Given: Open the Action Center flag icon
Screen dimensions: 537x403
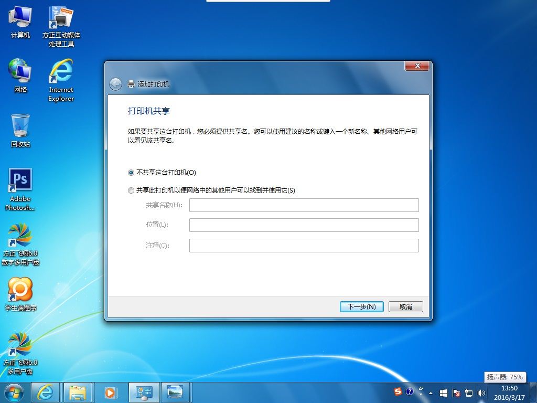Looking at the screenshot, I should [456, 393].
